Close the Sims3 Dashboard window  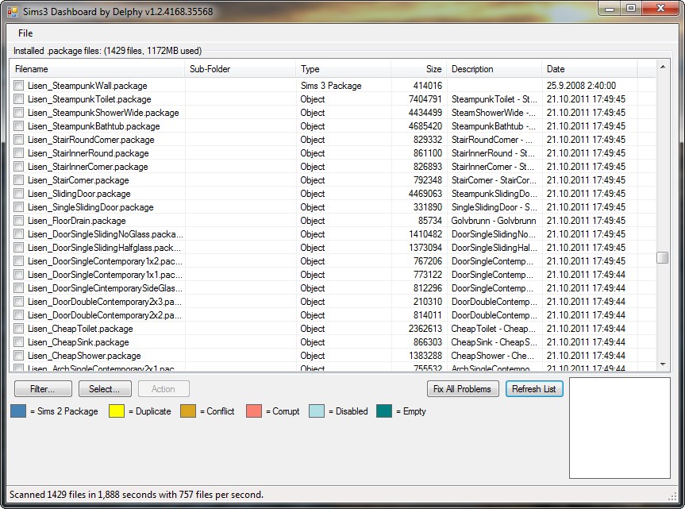pyautogui.click(x=660, y=8)
